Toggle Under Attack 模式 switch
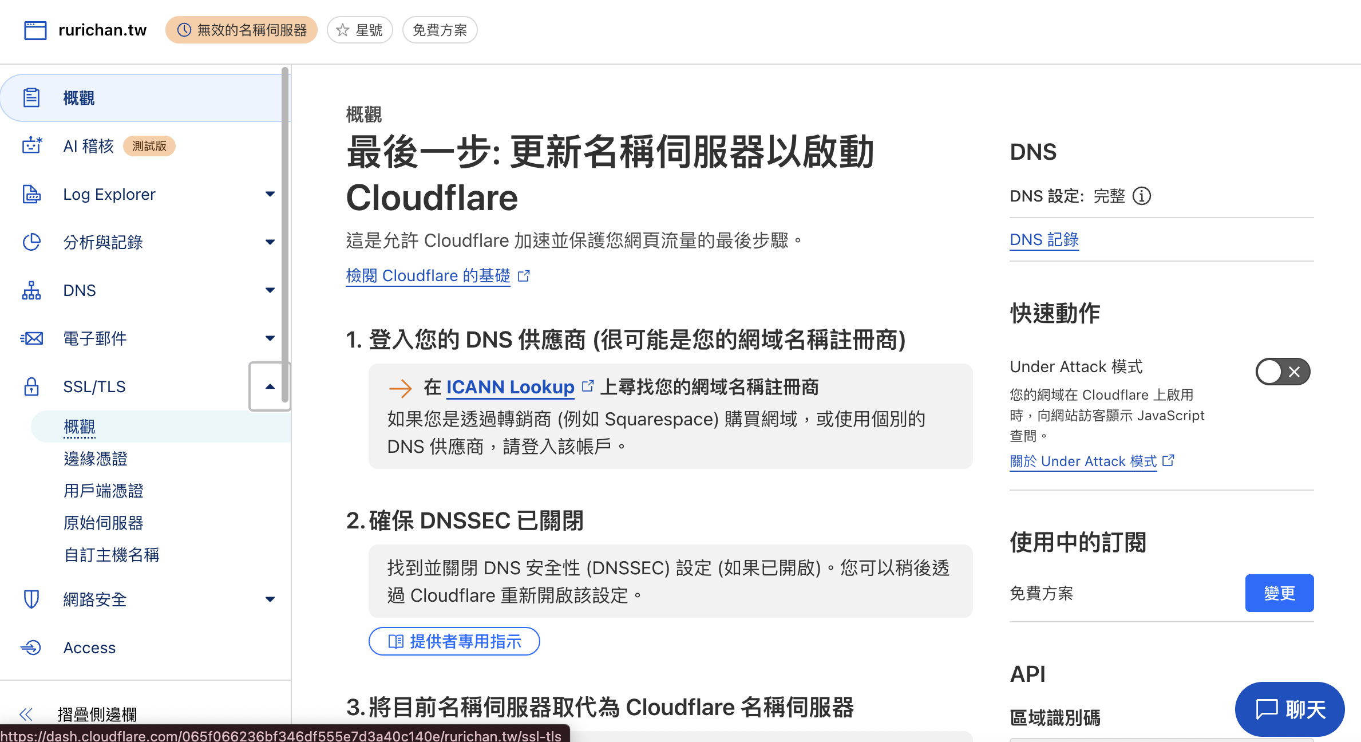This screenshot has height=742, width=1361. point(1283,372)
